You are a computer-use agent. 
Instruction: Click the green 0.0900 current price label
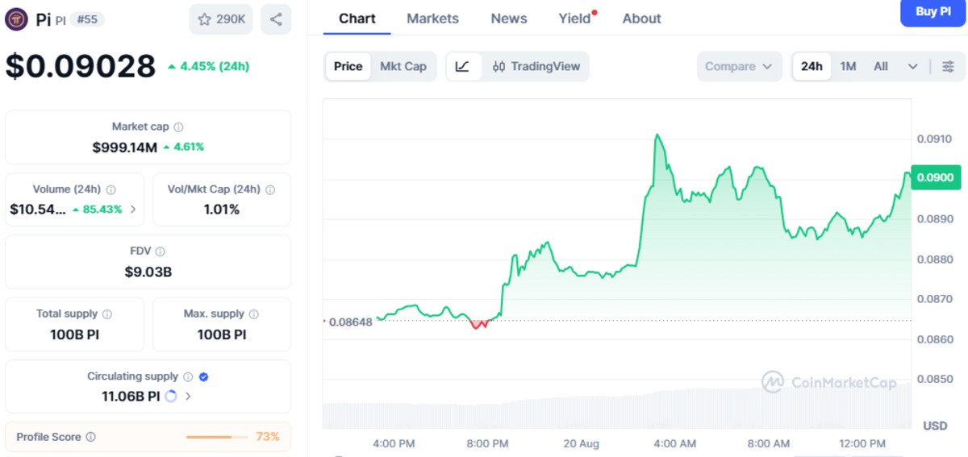(x=934, y=178)
